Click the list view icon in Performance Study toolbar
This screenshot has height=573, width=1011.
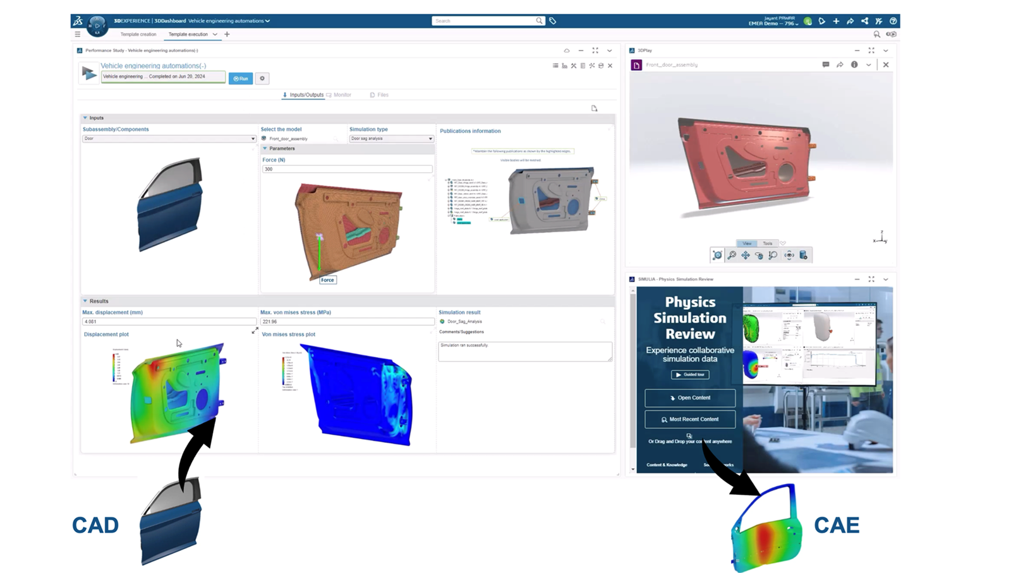[x=555, y=66]
